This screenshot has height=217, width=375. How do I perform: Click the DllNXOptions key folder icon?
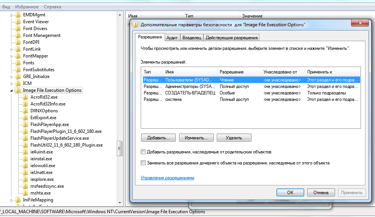pos(25,111)
